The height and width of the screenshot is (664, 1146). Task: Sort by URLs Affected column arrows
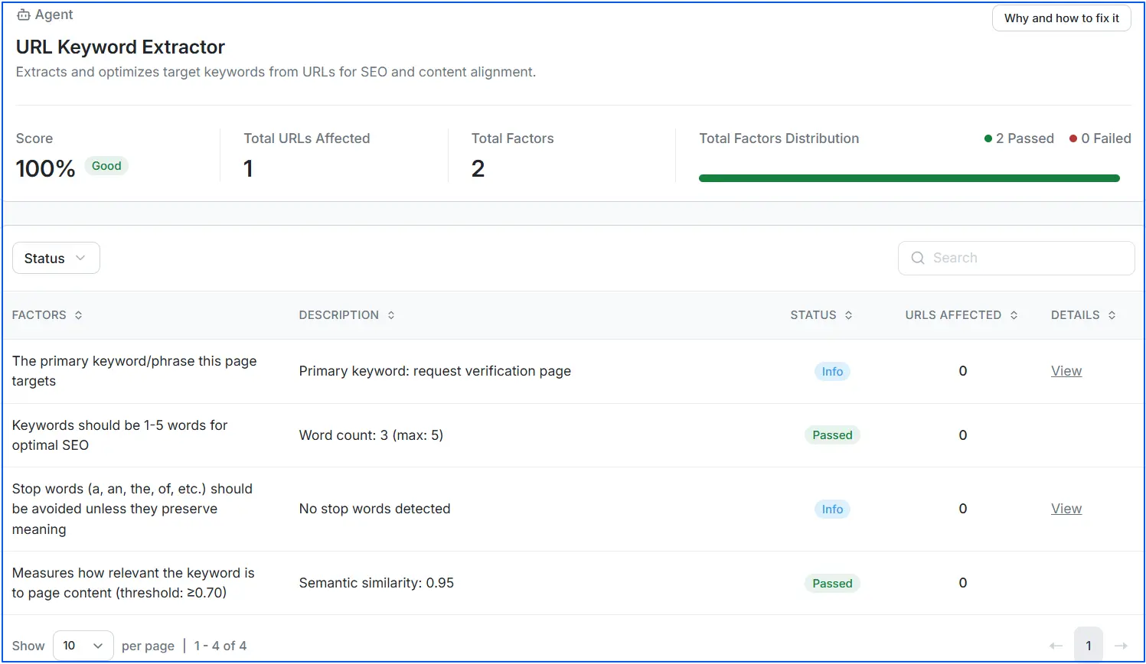[1014, 315]
